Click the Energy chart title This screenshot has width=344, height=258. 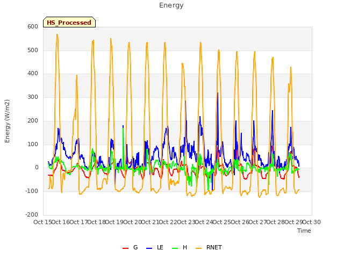[171, 5]
